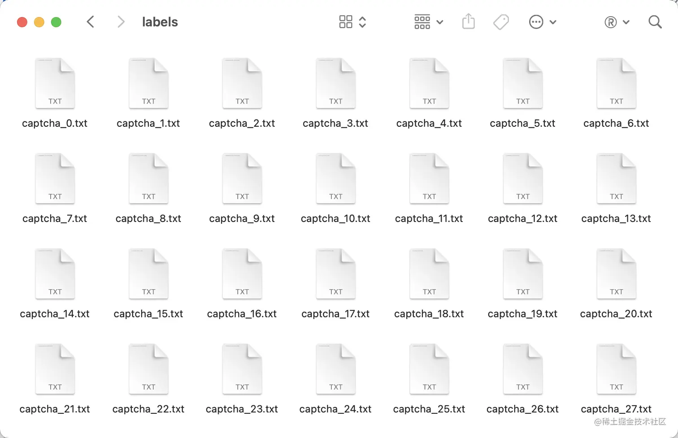Select captcha_8.txt file icon
The height and width of the screenshot is (438, 678).
coord(148,178)
